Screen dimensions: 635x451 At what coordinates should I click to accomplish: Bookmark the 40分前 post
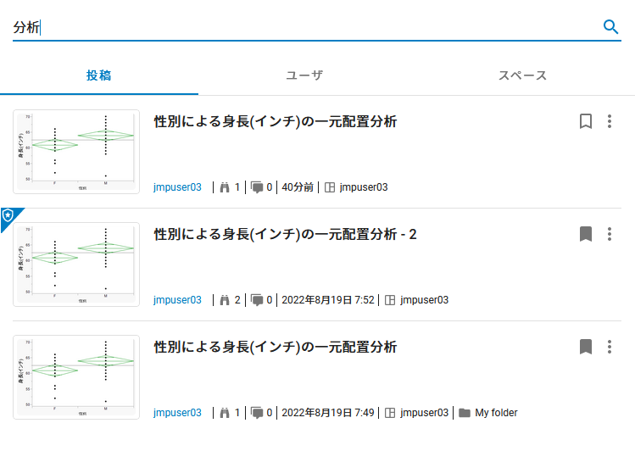pos(586,121)
